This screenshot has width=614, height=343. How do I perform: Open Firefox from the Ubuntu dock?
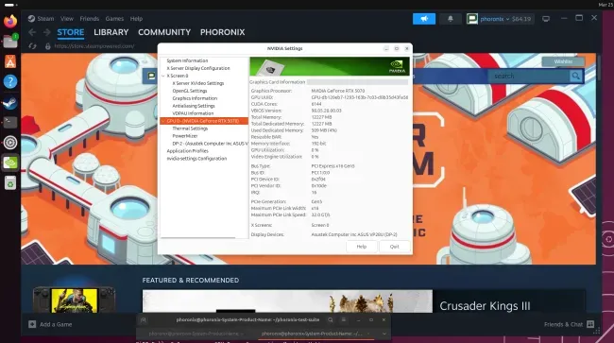point(10,21)
